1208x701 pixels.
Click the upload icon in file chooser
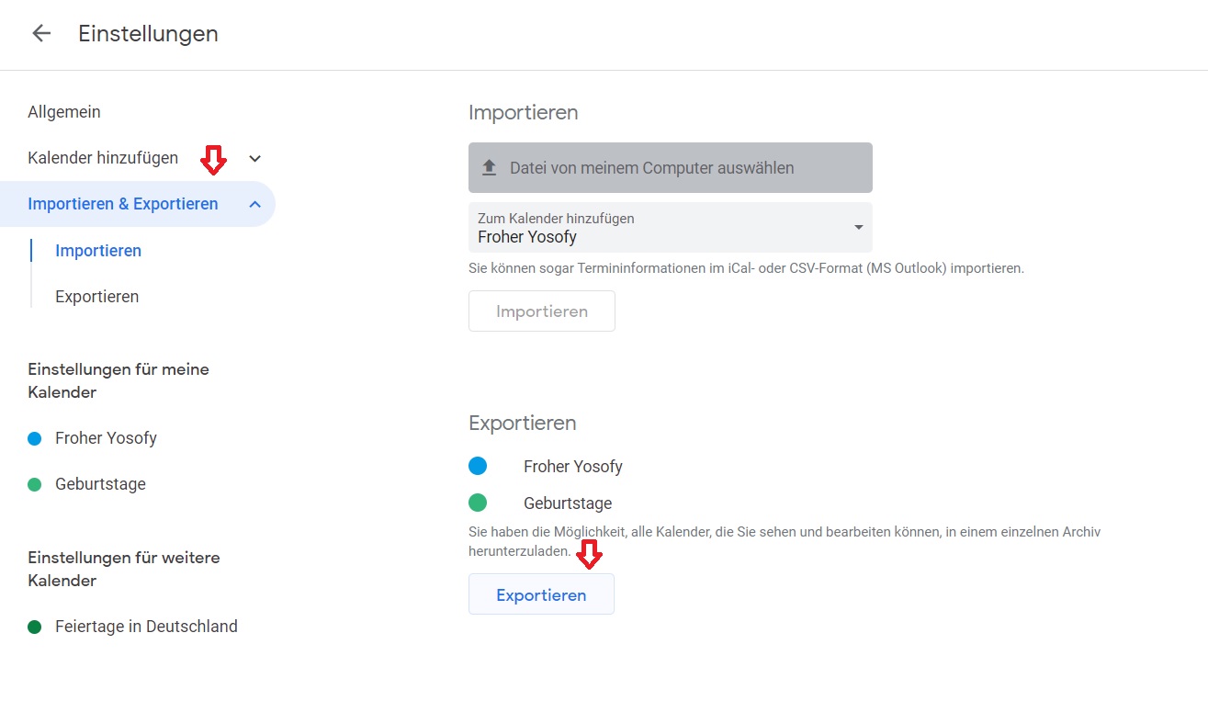point(490,167)
